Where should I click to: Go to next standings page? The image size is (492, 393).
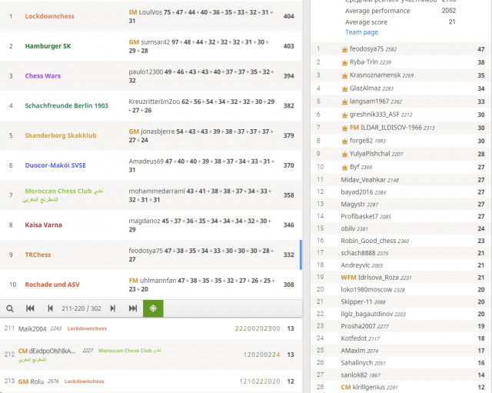click(113, 308)
